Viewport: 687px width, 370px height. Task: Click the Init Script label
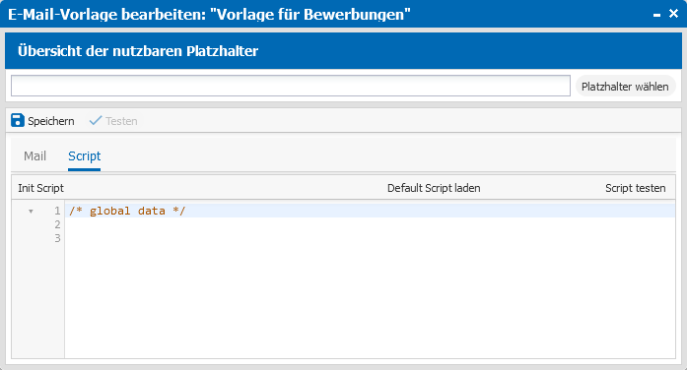40,188
